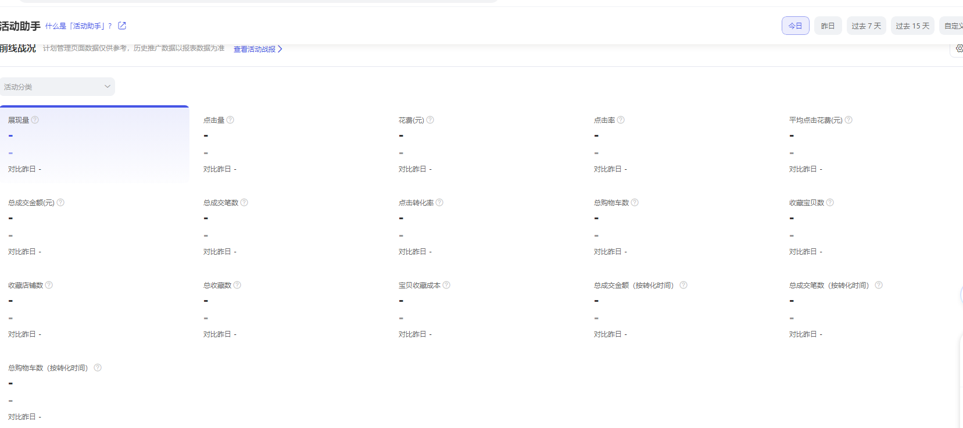This screenshot has height=428, width=963.
Task: Click the help icon next to 点击率
Action: point(621,120)
